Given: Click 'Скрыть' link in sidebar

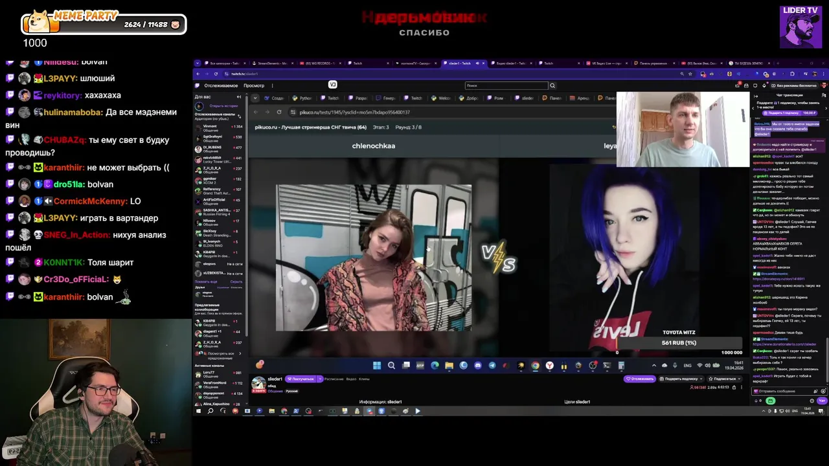Looking at the screenshot, I should tap(236, 282).
